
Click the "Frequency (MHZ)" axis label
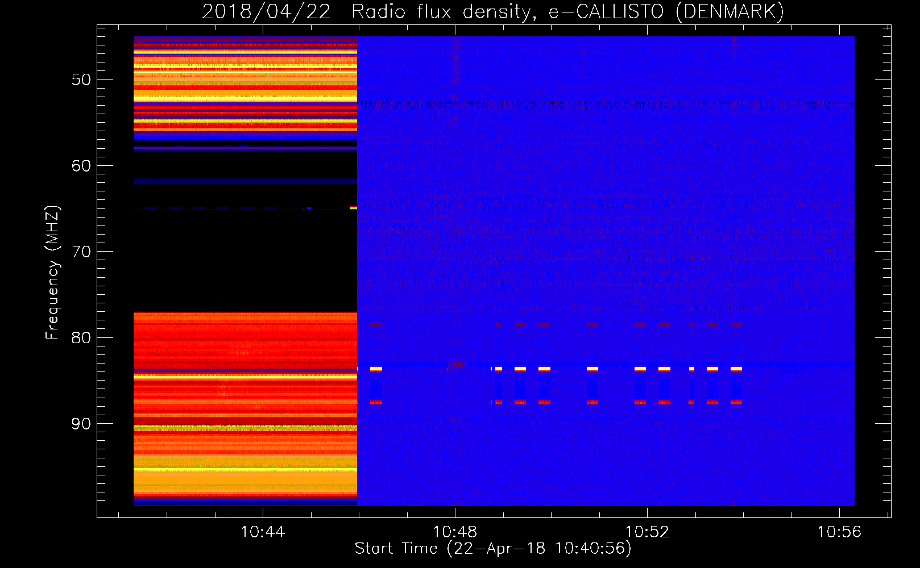pos(52,272)
